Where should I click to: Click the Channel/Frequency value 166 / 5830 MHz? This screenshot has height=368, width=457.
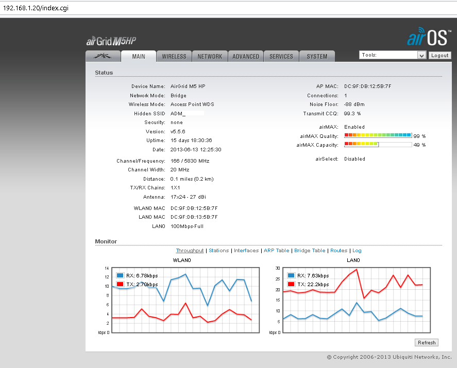(x=190, y=161)
